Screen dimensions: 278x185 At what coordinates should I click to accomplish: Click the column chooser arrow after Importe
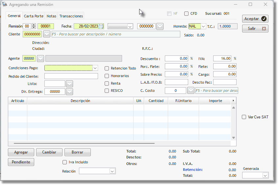tap(233, 101)
